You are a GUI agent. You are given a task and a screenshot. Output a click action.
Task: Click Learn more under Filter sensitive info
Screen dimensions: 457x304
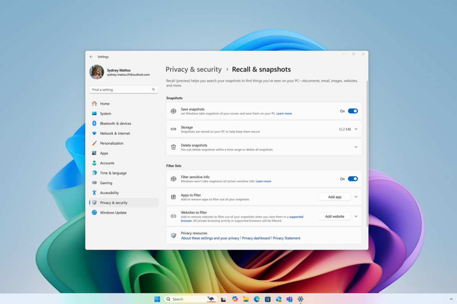[264, 181]
